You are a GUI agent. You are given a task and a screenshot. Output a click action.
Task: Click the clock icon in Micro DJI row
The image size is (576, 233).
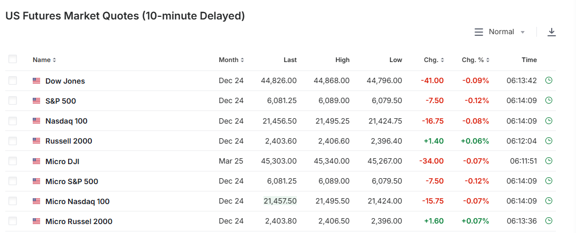(x=549, y=161)
